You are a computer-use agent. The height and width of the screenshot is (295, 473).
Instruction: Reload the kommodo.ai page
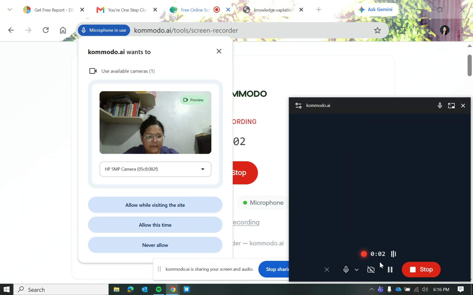pos(46,30)
